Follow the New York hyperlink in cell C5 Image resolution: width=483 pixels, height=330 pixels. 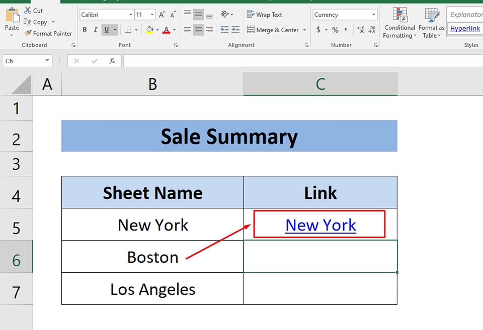point(320,225)
